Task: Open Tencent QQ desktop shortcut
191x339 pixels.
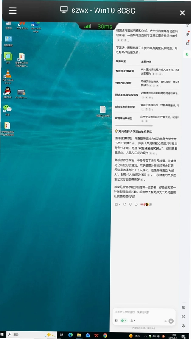Action: (8, 92)
